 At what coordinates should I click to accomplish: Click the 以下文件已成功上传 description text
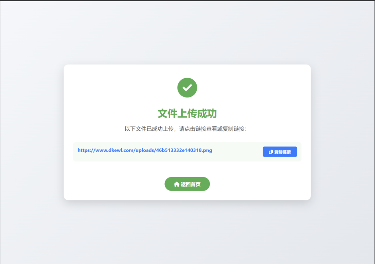tap(149, 129)
